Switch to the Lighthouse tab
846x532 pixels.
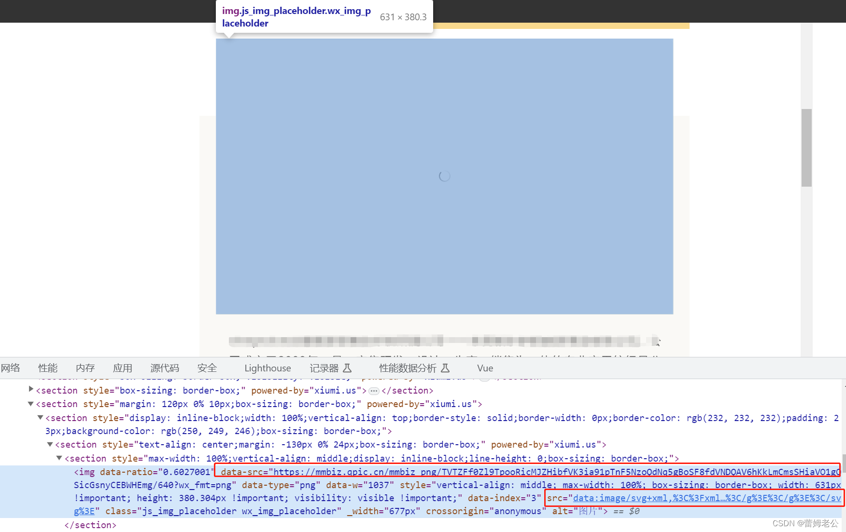point(267,368)
